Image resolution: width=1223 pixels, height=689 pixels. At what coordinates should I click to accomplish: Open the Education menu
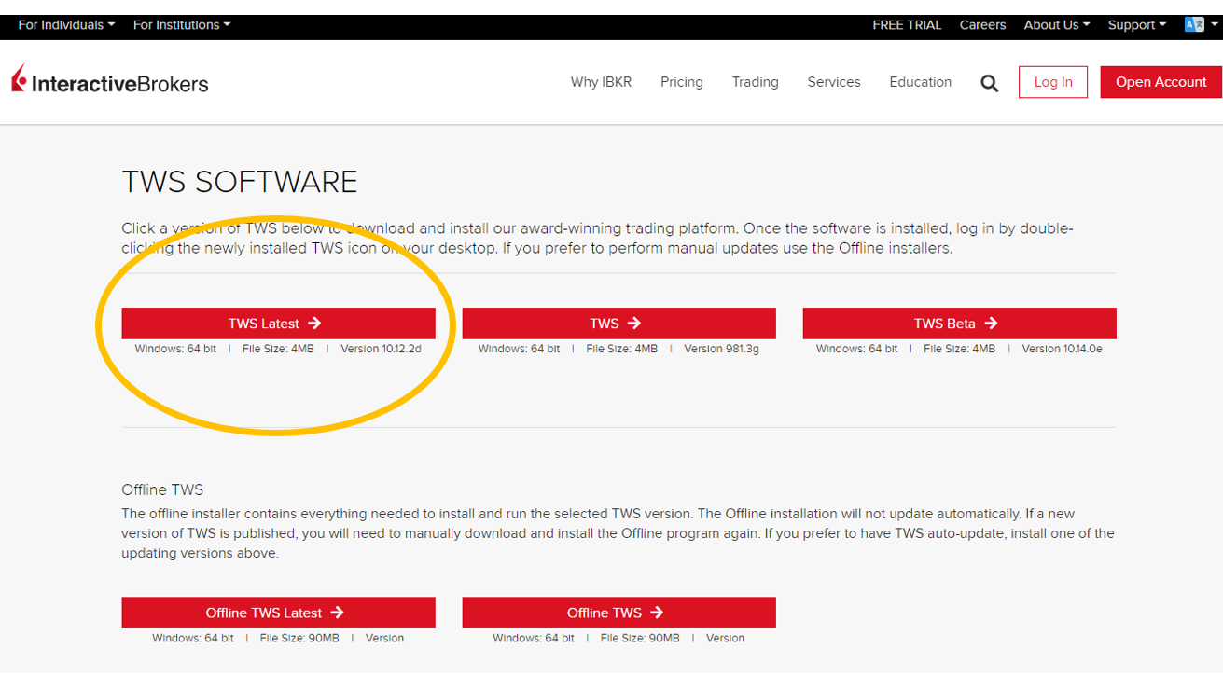[921, 82]
